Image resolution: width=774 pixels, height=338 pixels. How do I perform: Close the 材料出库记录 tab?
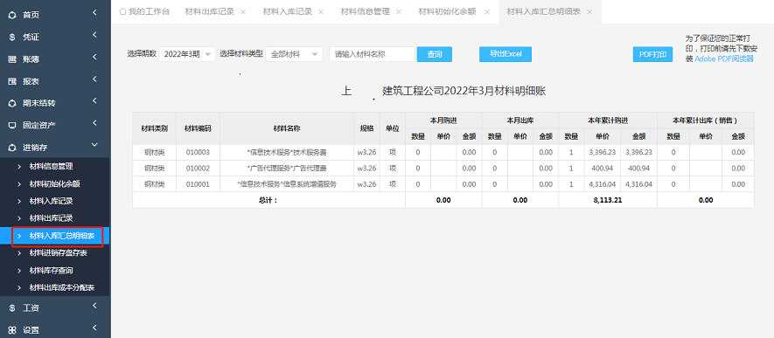(x=243, y=12)
